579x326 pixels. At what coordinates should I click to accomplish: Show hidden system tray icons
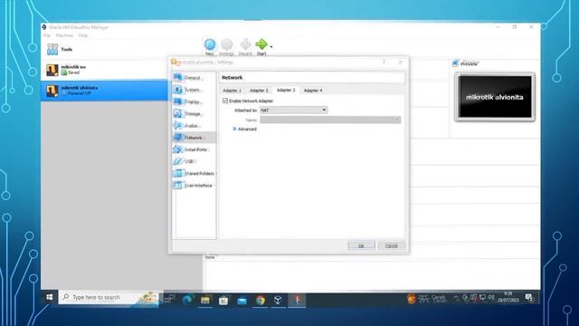click(456, 297)
